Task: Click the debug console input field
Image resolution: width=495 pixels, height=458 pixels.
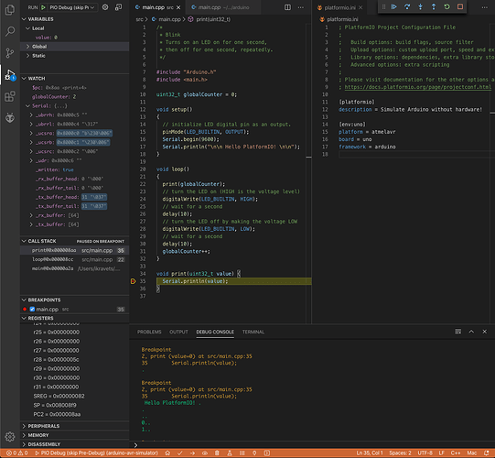Action: 314,445
